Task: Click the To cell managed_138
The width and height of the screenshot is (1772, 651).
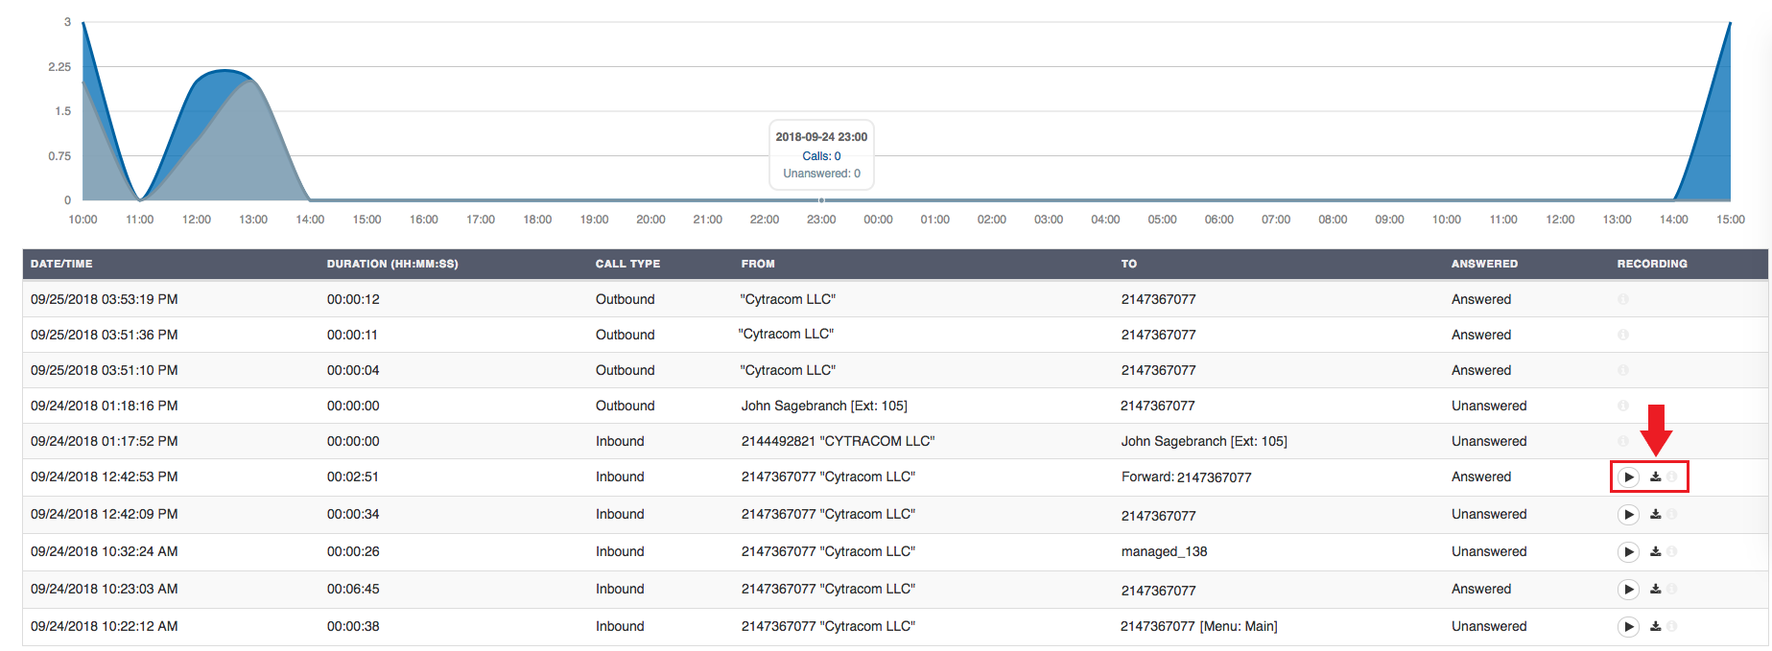Action: point(1165,551)
